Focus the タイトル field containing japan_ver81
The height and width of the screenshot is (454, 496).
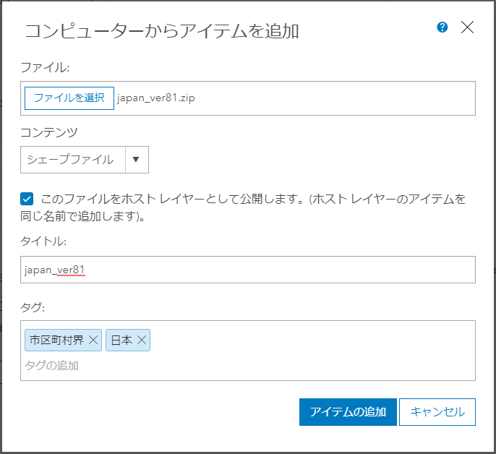pyautogui.click(x=248, y=270)
